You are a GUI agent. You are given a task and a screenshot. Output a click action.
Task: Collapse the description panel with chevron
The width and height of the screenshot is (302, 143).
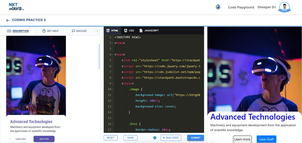[97, 31]
